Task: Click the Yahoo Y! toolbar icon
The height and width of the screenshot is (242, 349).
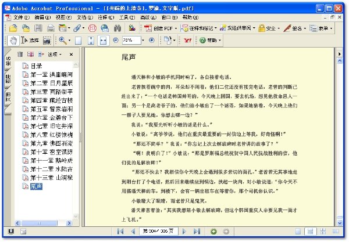Action: 187,41
